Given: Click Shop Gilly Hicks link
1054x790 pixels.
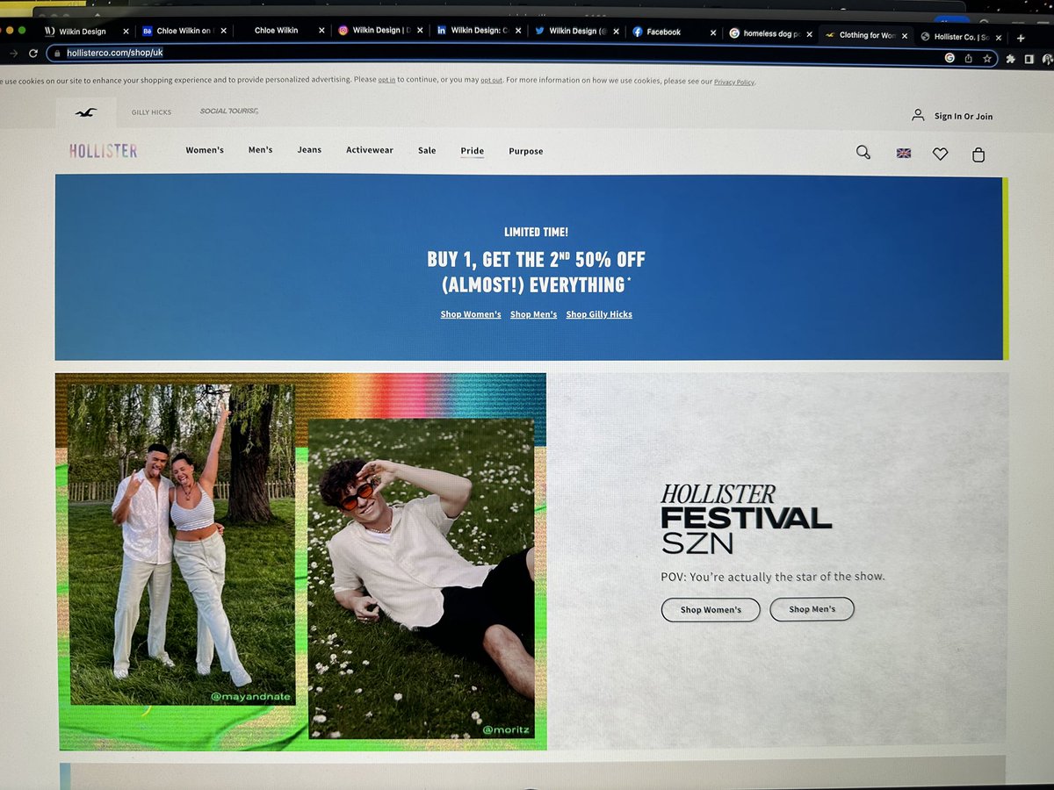Looking at the screenshot, I should 599,314.
